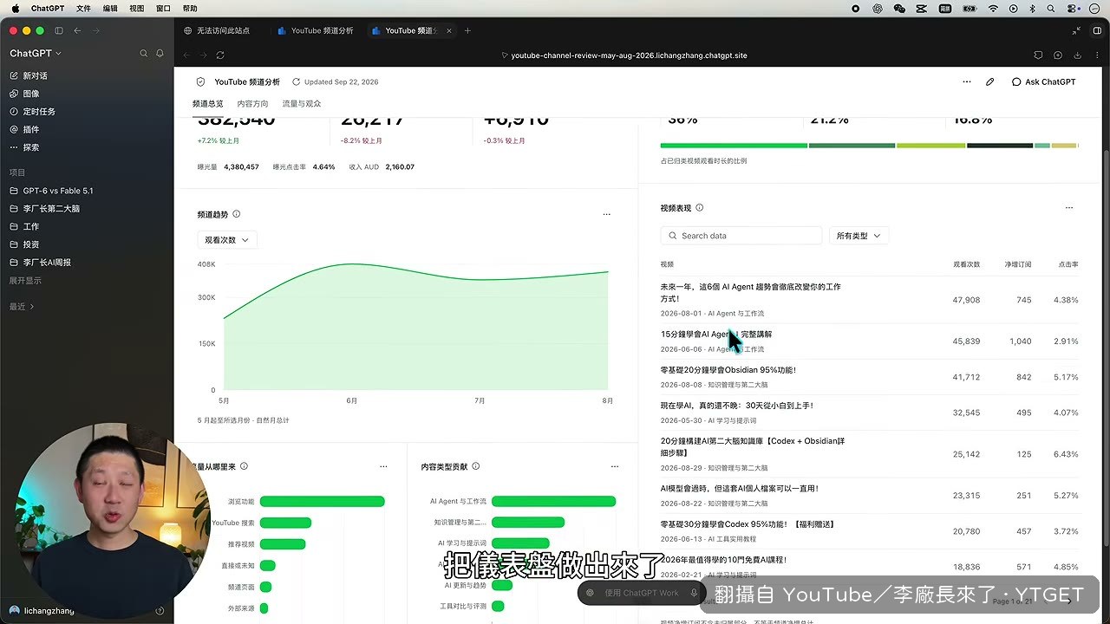Open the three-dot menu of the 流量从哪里来 card
The width and height of the screenshot is (1110, 624).
point(383,466)
